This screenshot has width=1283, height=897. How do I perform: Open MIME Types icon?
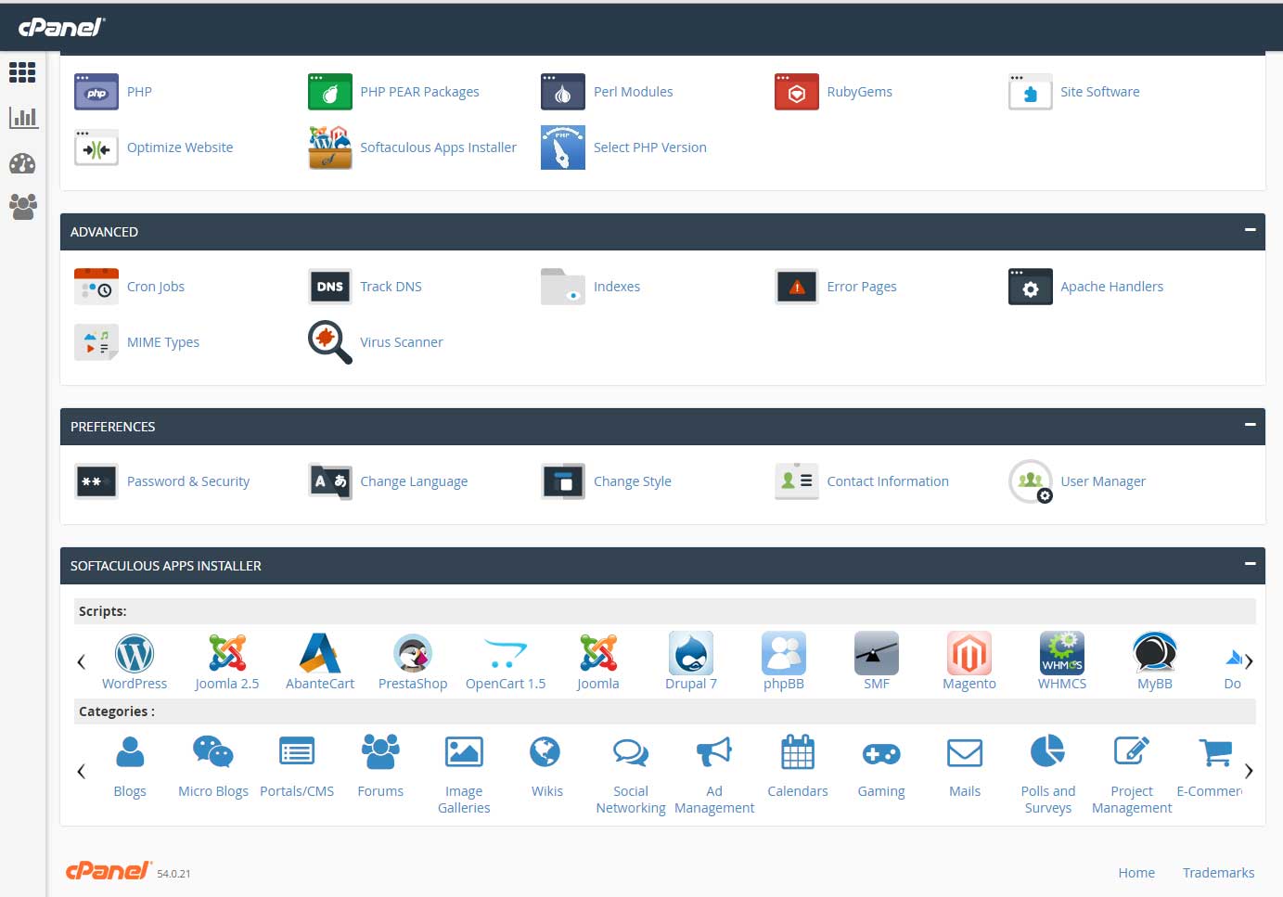(96, 342)
